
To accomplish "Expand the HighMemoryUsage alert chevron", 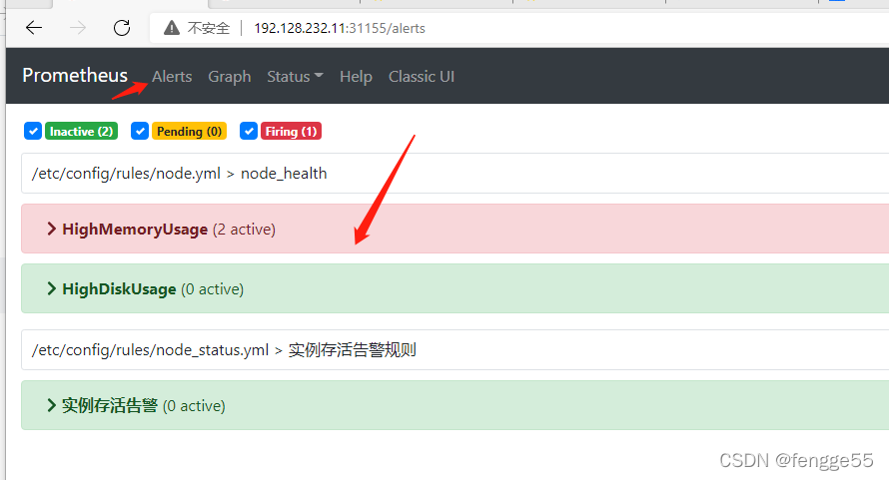I will click(x=52, y=229).
